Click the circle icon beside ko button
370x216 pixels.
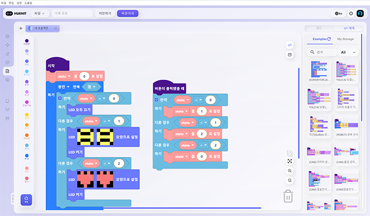[351, 13]
